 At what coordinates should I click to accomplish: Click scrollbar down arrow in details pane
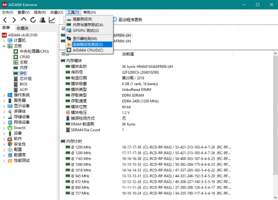click(x=275, y=197)
